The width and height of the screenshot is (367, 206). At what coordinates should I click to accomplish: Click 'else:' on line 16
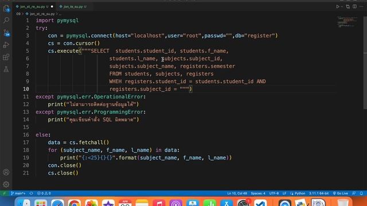pyautogui.click(x=43, y=135)
